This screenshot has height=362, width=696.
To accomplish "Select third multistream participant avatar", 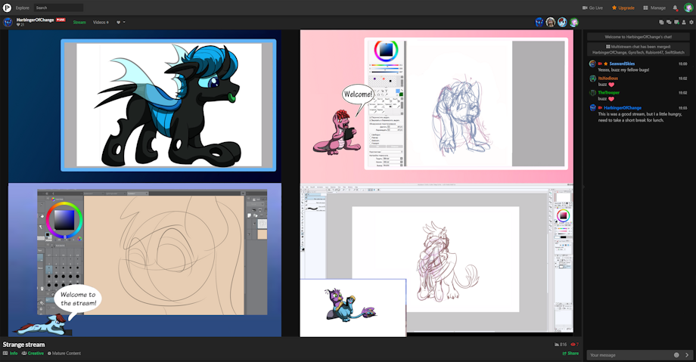I will [562, 22].
